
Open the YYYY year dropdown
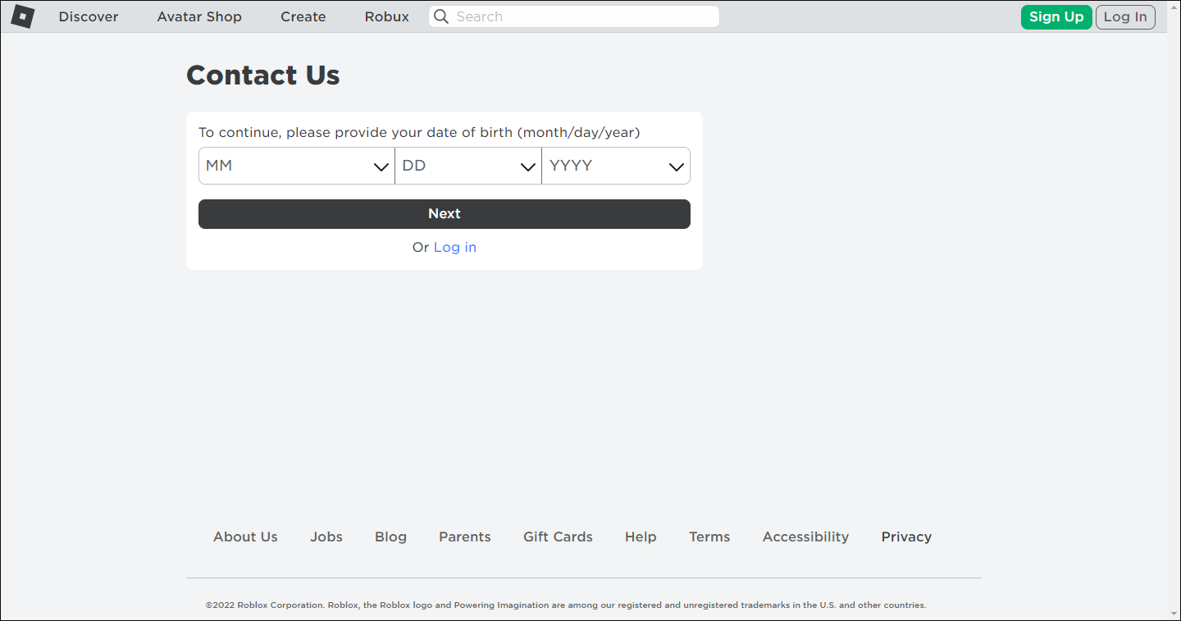tap(616, 166)
